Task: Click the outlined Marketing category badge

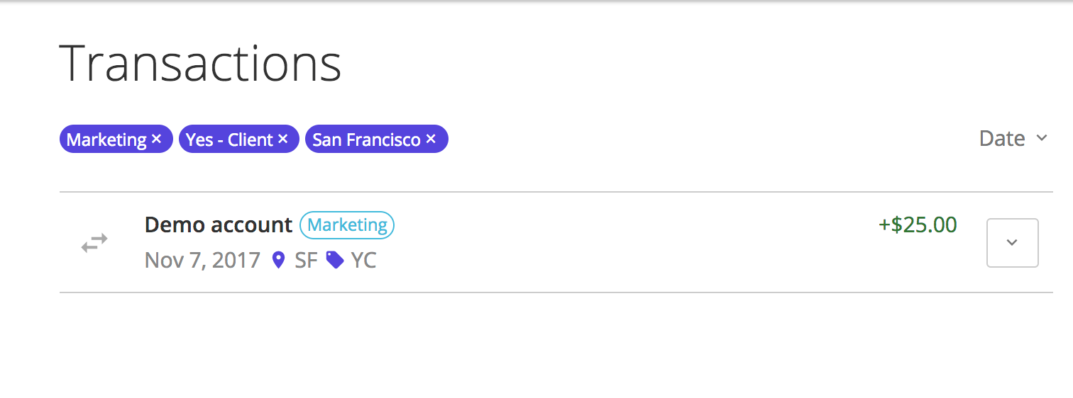Action: (x=347, y=225)
